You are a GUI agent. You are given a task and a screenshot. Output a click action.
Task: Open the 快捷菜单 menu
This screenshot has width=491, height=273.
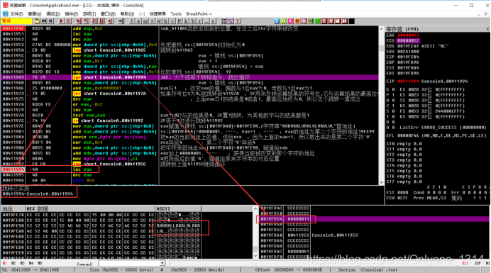[x=158, y=13]
